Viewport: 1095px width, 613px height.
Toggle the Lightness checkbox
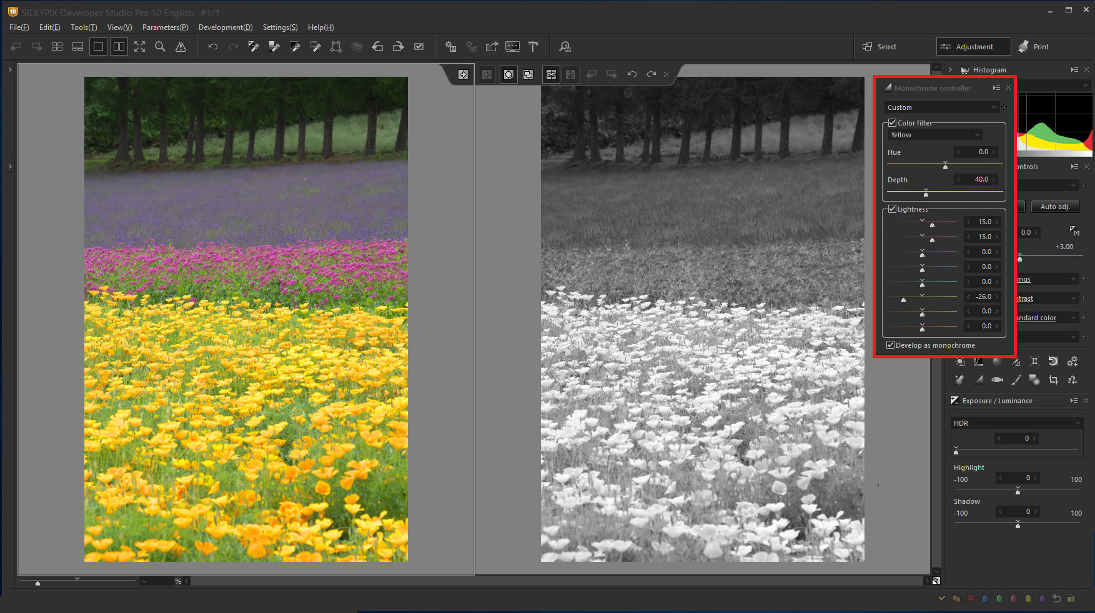(893, 209)
